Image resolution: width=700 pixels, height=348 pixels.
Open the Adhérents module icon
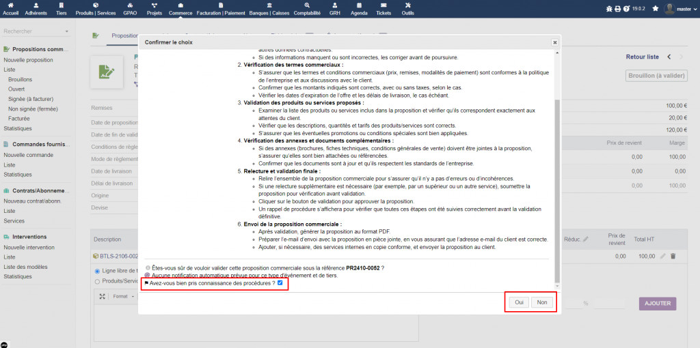[36, 5]
